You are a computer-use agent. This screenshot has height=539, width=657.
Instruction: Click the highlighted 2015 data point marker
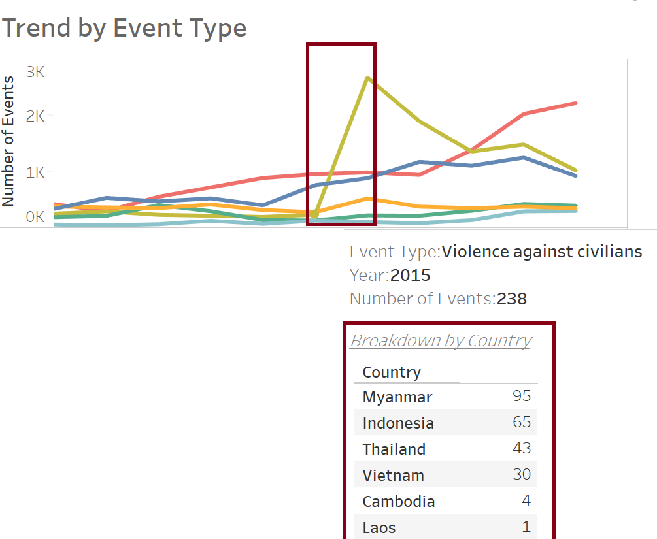[314, 214]
